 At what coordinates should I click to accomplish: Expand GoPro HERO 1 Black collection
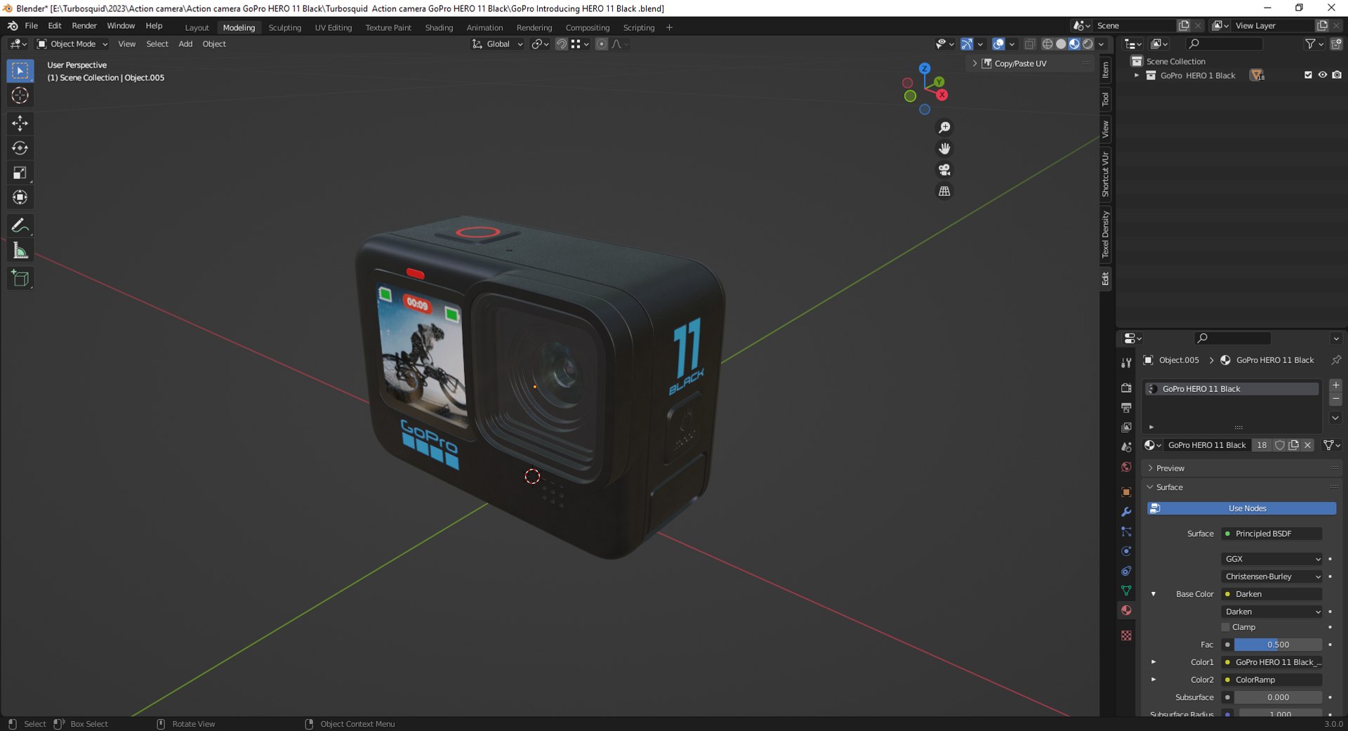tap(1137, 75)
